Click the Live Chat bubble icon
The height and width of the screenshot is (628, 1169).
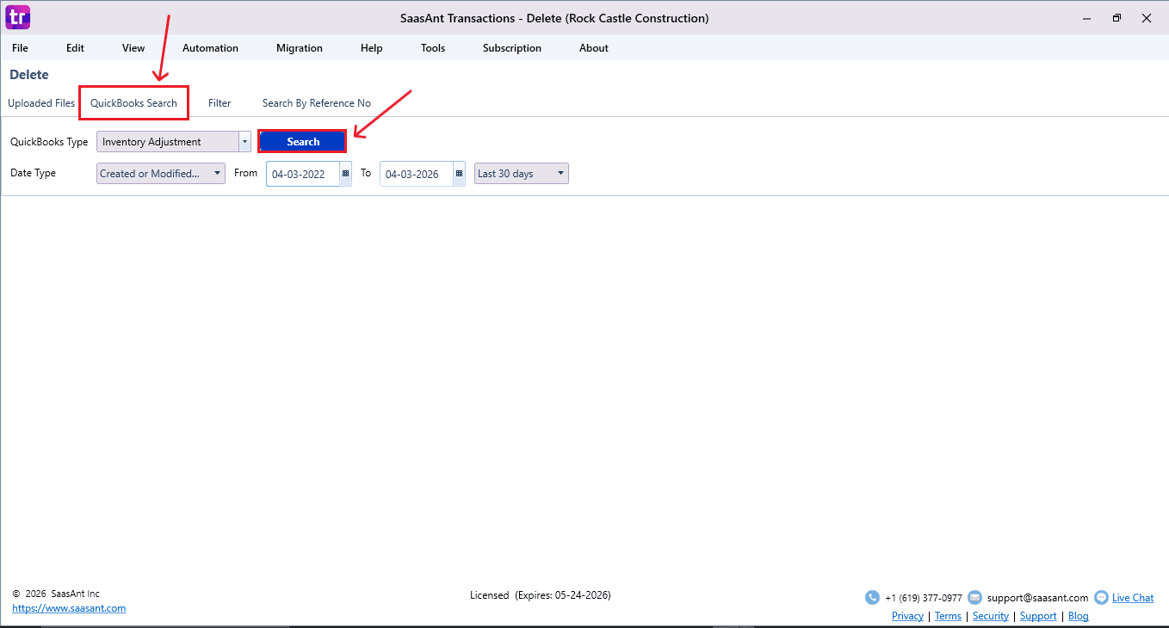(1101, 598)
